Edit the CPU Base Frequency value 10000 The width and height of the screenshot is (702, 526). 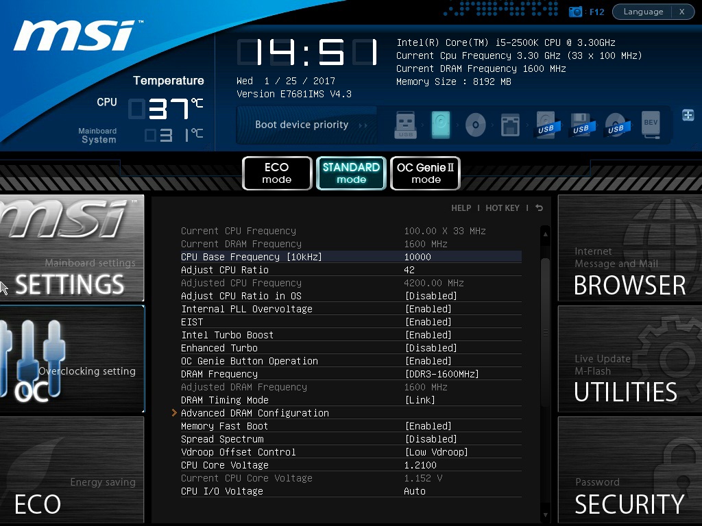click(x=417, y=257)
